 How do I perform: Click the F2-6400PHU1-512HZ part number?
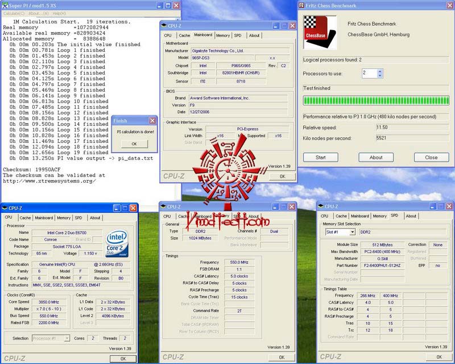click(382, 265)
